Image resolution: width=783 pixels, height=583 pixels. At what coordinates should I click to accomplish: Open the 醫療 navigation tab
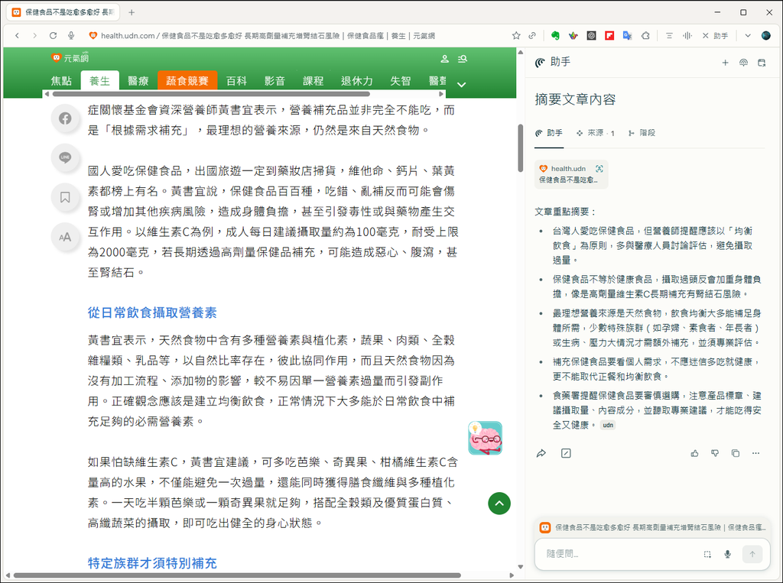138,81
